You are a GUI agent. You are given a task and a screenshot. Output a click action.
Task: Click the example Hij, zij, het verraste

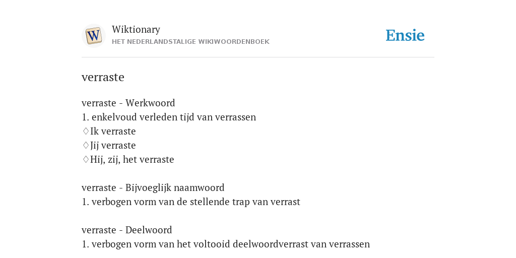point(132,160)
